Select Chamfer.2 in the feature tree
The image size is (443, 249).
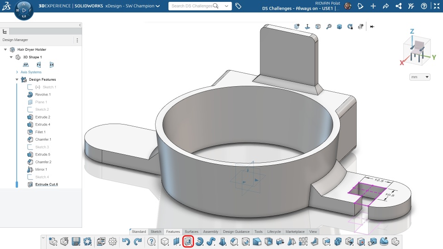43,162
